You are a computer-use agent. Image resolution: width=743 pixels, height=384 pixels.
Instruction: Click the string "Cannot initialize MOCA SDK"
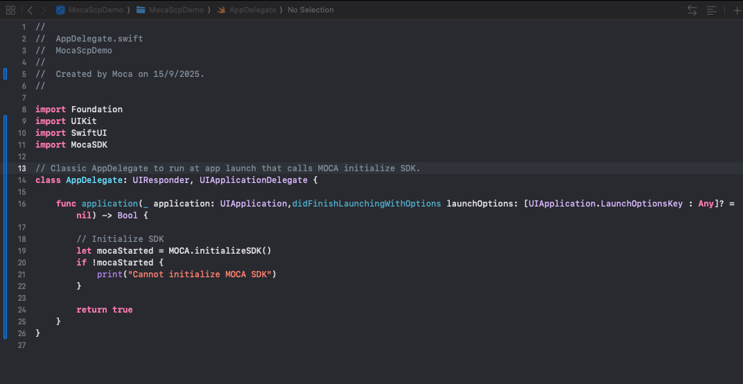click(200, 274)
